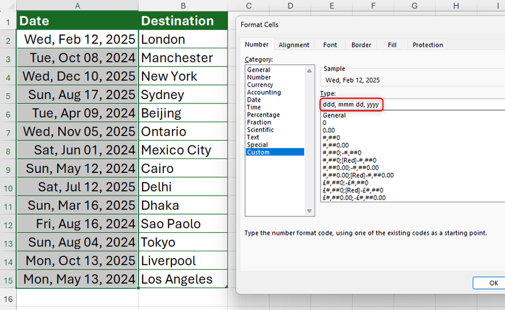Select the #,##0;[Red]-#,##0 format code
The height and width of the screenshot is (310, 505).
[350, 160]
